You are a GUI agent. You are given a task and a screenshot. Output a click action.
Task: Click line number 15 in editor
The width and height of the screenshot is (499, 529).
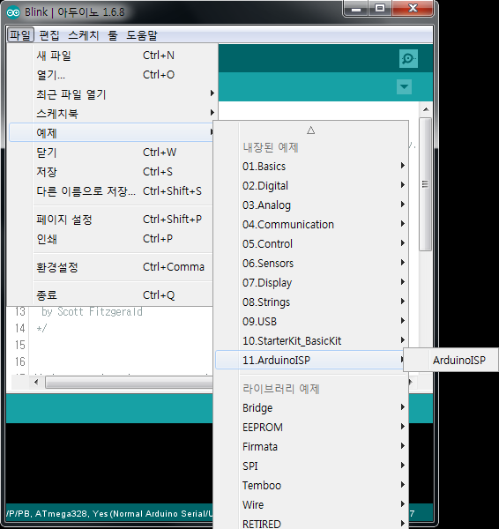click(20, 345)
